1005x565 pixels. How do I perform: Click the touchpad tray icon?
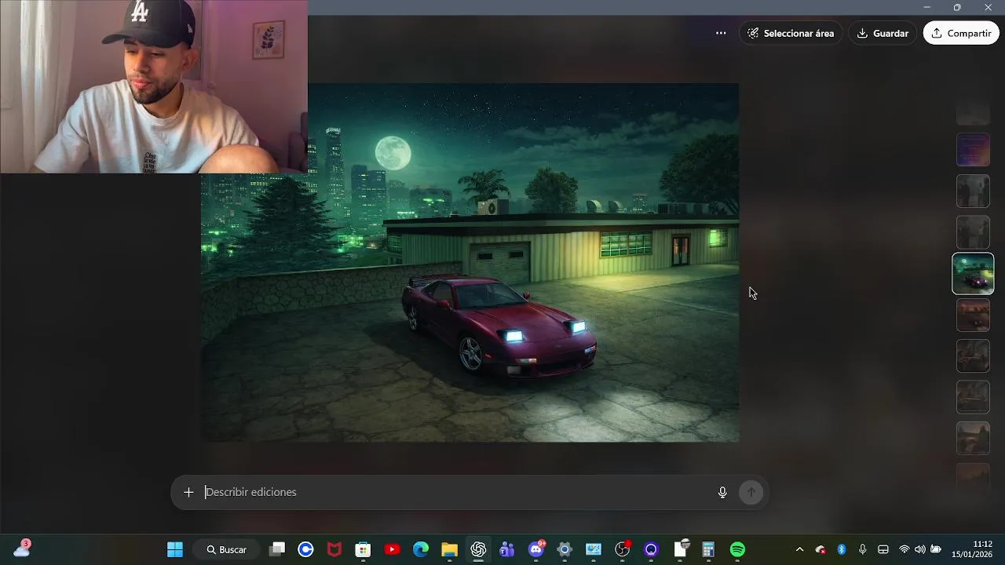point(883,549)
